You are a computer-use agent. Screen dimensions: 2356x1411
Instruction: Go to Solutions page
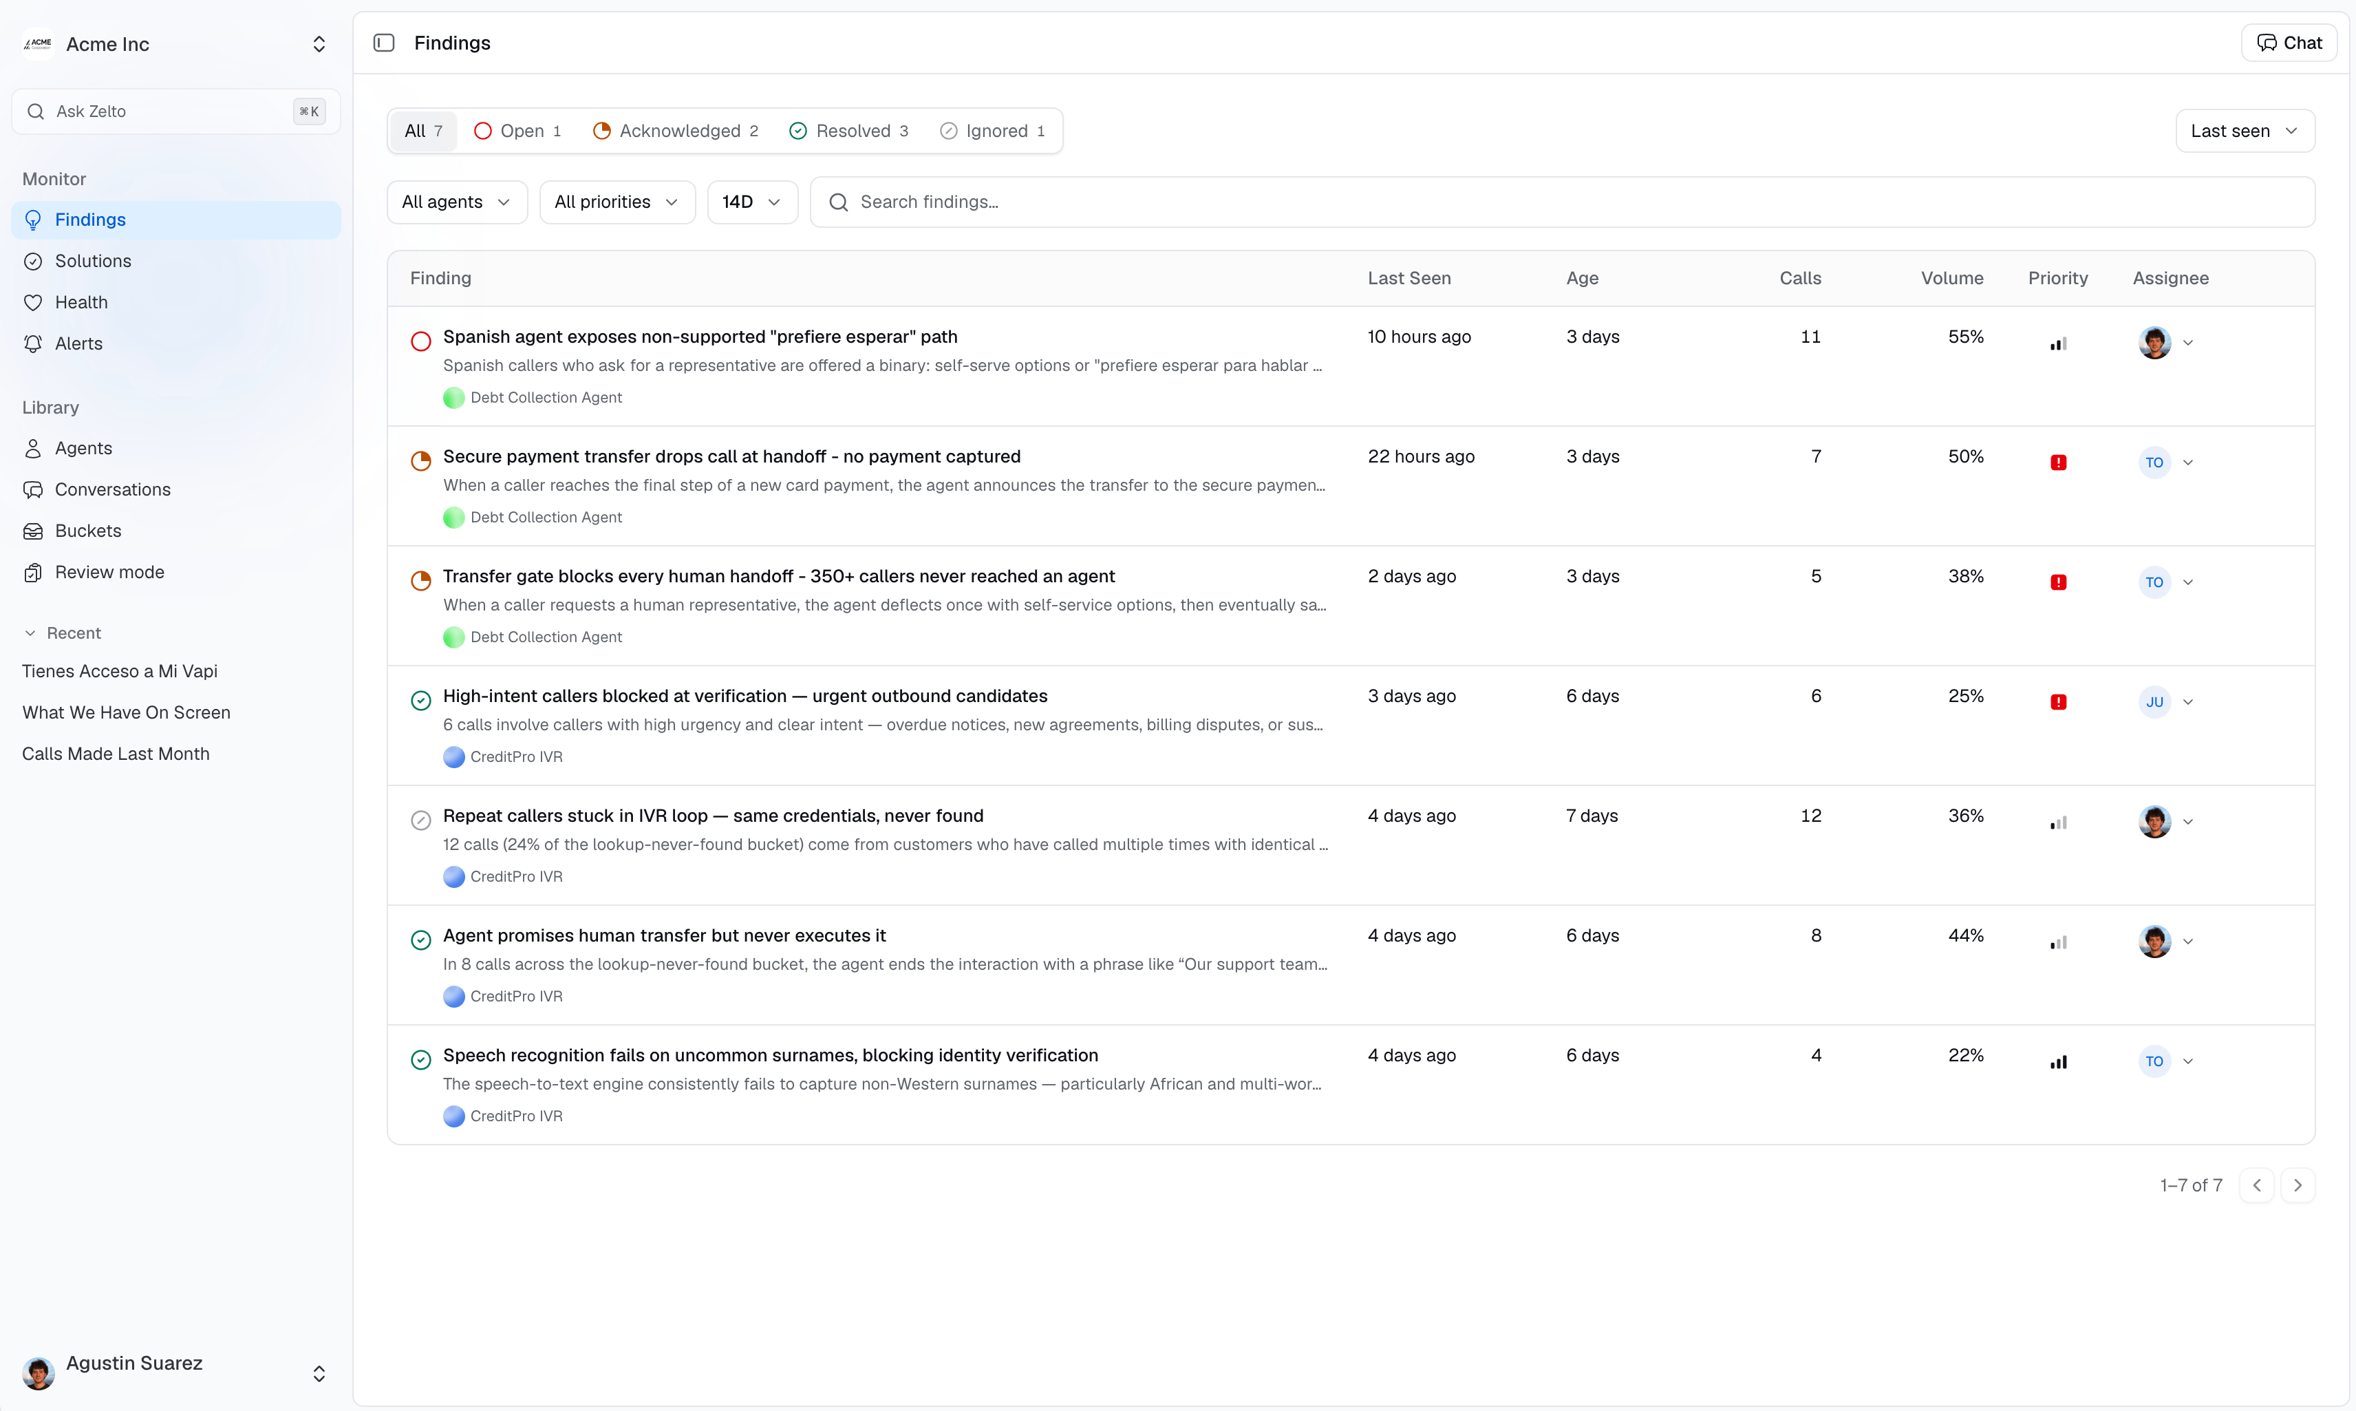pyautogui.click(x=176, y=261)
